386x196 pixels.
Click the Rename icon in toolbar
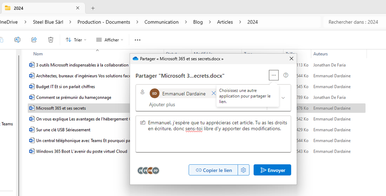17,40
